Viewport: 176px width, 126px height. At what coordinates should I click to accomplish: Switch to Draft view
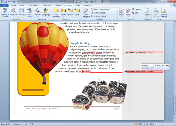pyautogui.click(x=147, y=124)
